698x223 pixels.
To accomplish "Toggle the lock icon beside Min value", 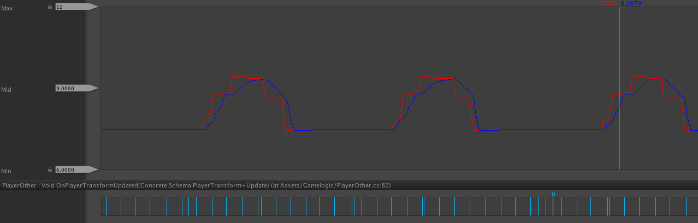I will pyautogui.click(x=50, y=169).
